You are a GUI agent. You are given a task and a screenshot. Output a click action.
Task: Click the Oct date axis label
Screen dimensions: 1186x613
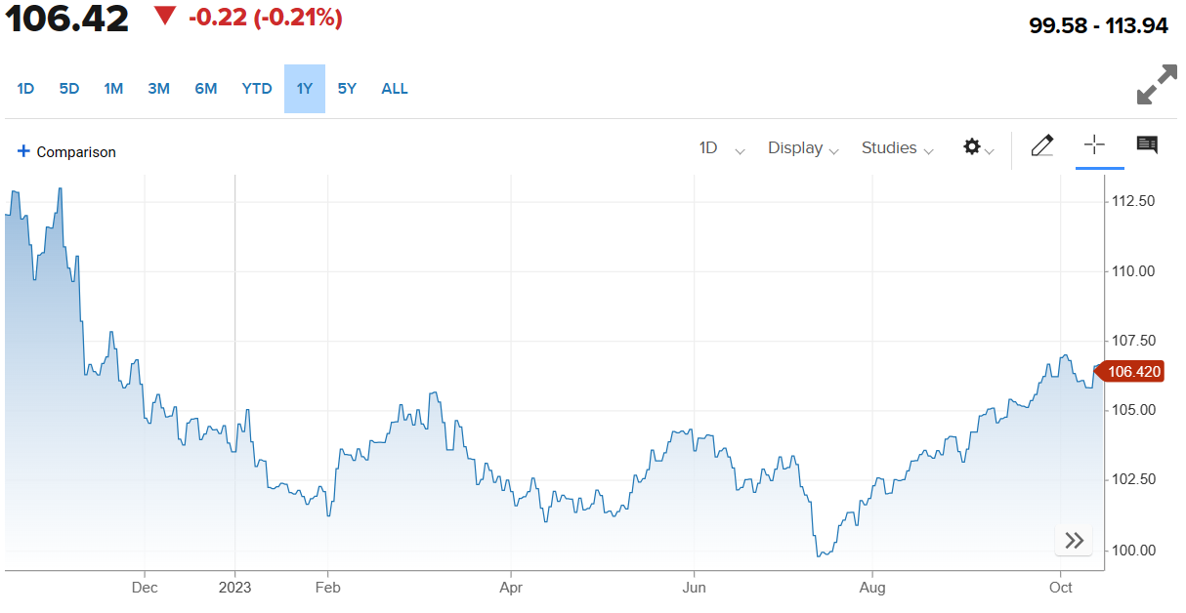point(1061,587)
